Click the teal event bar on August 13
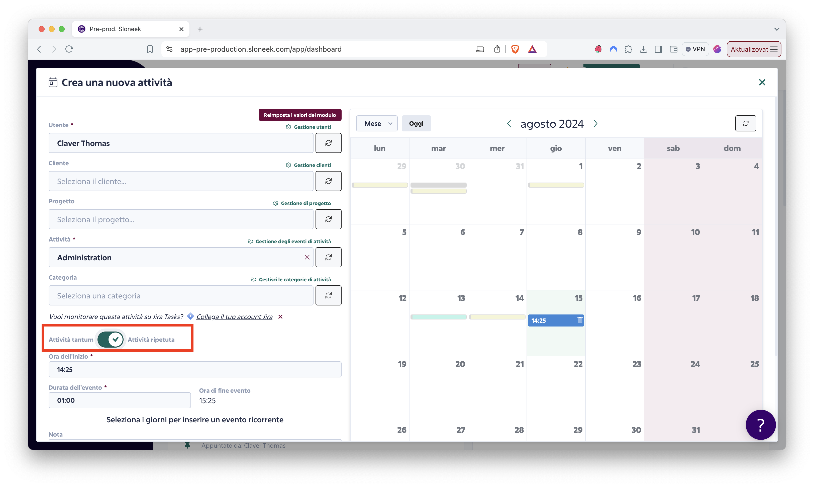Screen dimensions: 814x487 coord(438,317)
